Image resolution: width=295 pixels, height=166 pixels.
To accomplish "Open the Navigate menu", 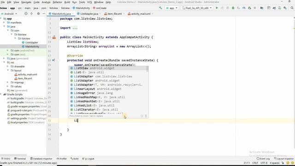I will tap(26, 2).
